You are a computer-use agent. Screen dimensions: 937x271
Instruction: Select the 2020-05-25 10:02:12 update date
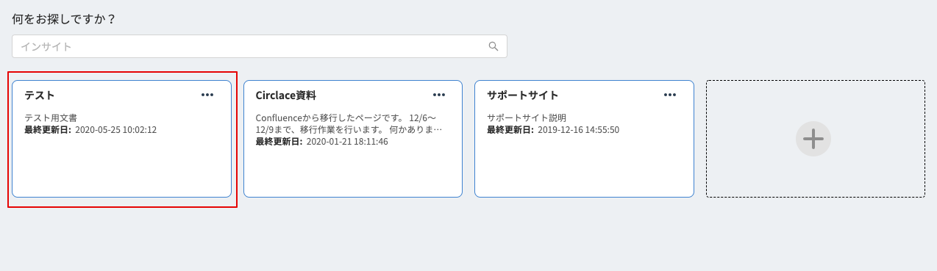point(115,129)
